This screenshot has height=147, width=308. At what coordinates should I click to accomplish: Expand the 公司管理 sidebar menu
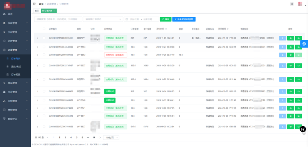(x=15, y=32)
